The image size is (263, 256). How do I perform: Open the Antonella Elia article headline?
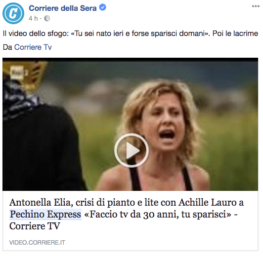127,214
